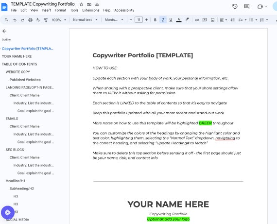
Task: Select the paint format roller icon
Action: [x=46, y=20]
